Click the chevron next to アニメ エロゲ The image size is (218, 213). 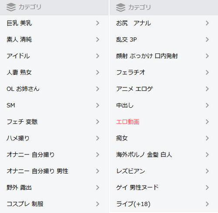pyautogui.click(x=207, y=89)
